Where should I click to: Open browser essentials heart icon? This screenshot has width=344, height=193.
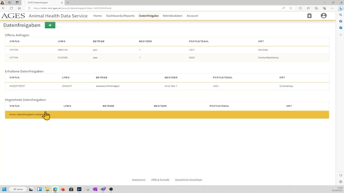tap(324, 8)
